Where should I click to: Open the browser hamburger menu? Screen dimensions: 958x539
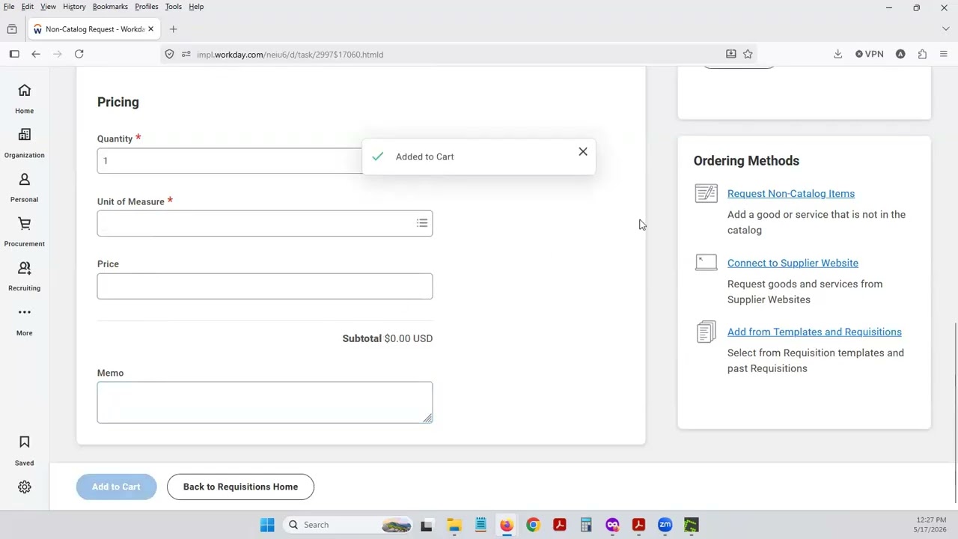pos(944,54)
